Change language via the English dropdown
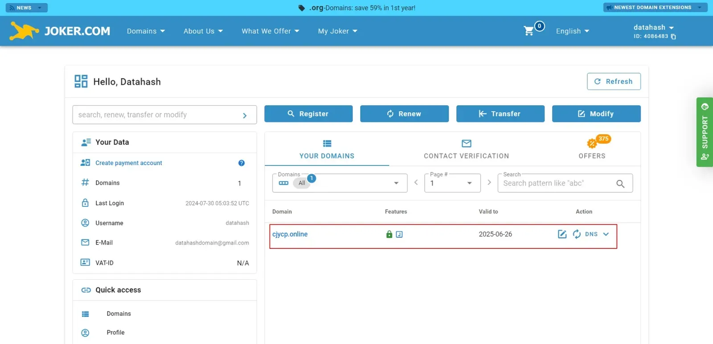 click(573, 31)
